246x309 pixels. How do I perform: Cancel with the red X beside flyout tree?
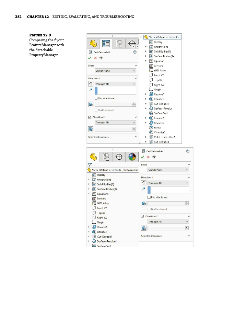pyautogui.click(x=95, y=58)
